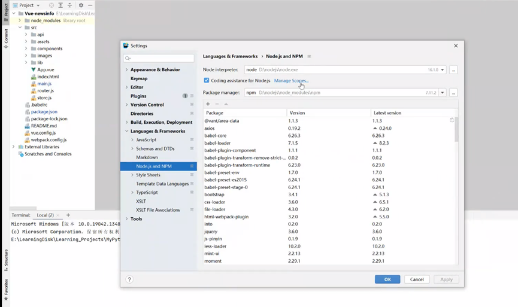Viewport: 518px width, 307px height.
Task: Hide Project panel with minus icon
Action: coord(90,5)
